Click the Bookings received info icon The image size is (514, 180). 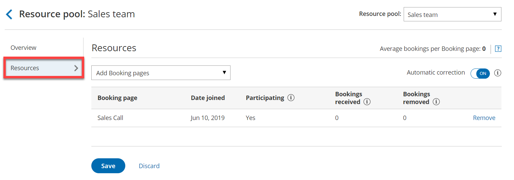(367, 102)
